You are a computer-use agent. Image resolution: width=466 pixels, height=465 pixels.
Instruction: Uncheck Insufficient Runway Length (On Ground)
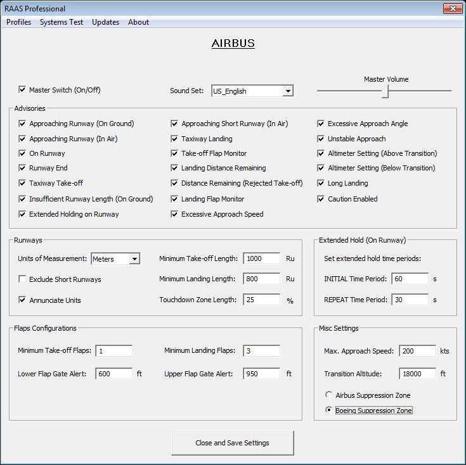[x=22, y=199]
